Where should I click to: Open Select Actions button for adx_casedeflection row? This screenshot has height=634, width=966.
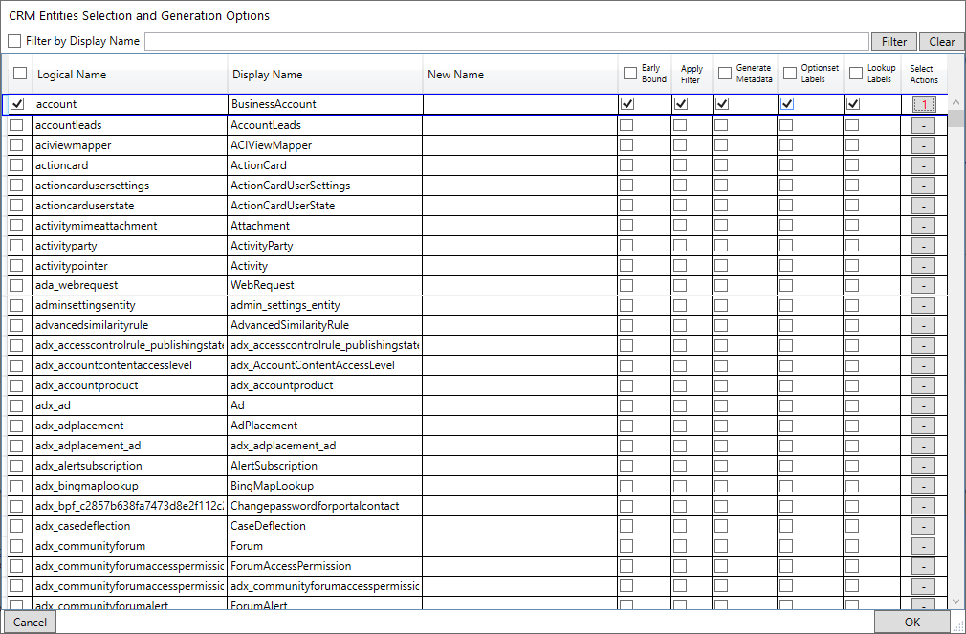tap(923, 526)
